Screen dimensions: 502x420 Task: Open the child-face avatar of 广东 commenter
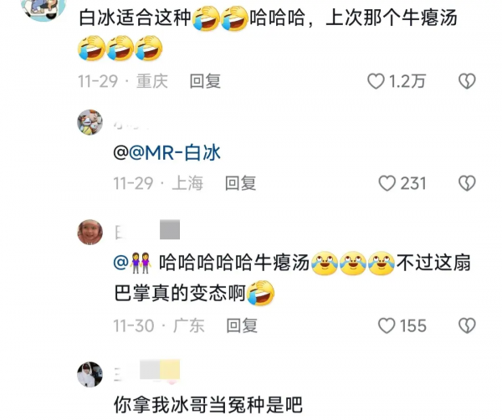pyautogui.click(x=90, y=232)
